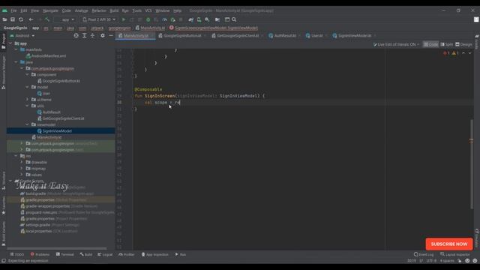
Task: Open the Navigate menu
Action: point(50,10)
